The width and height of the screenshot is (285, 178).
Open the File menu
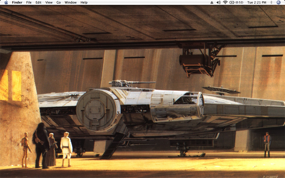[29, 2]
